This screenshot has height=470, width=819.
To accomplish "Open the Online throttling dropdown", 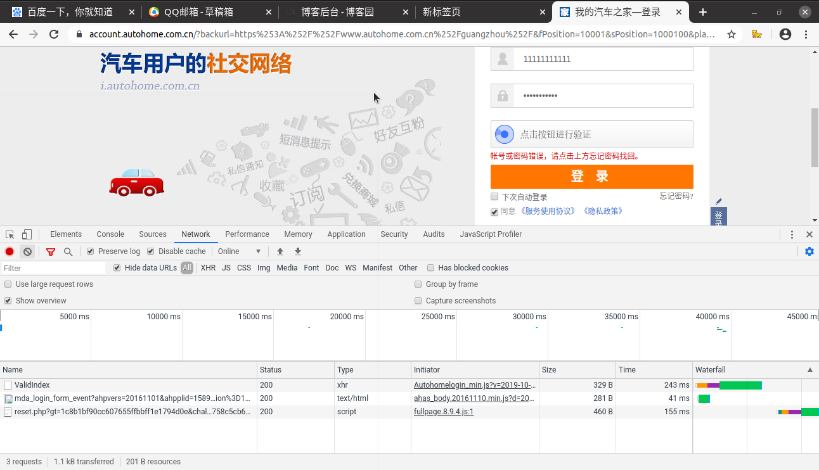I will 240,251.
